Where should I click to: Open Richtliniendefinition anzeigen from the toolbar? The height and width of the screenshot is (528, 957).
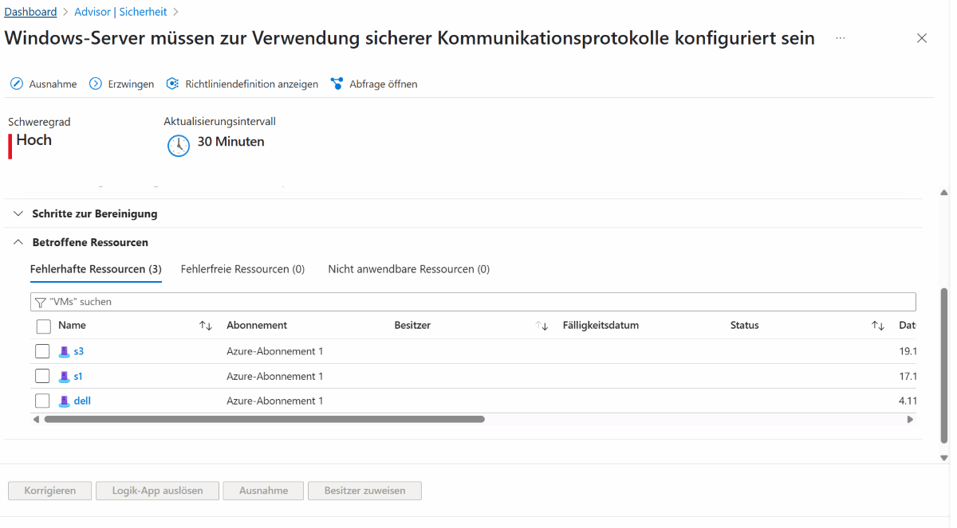172,83
